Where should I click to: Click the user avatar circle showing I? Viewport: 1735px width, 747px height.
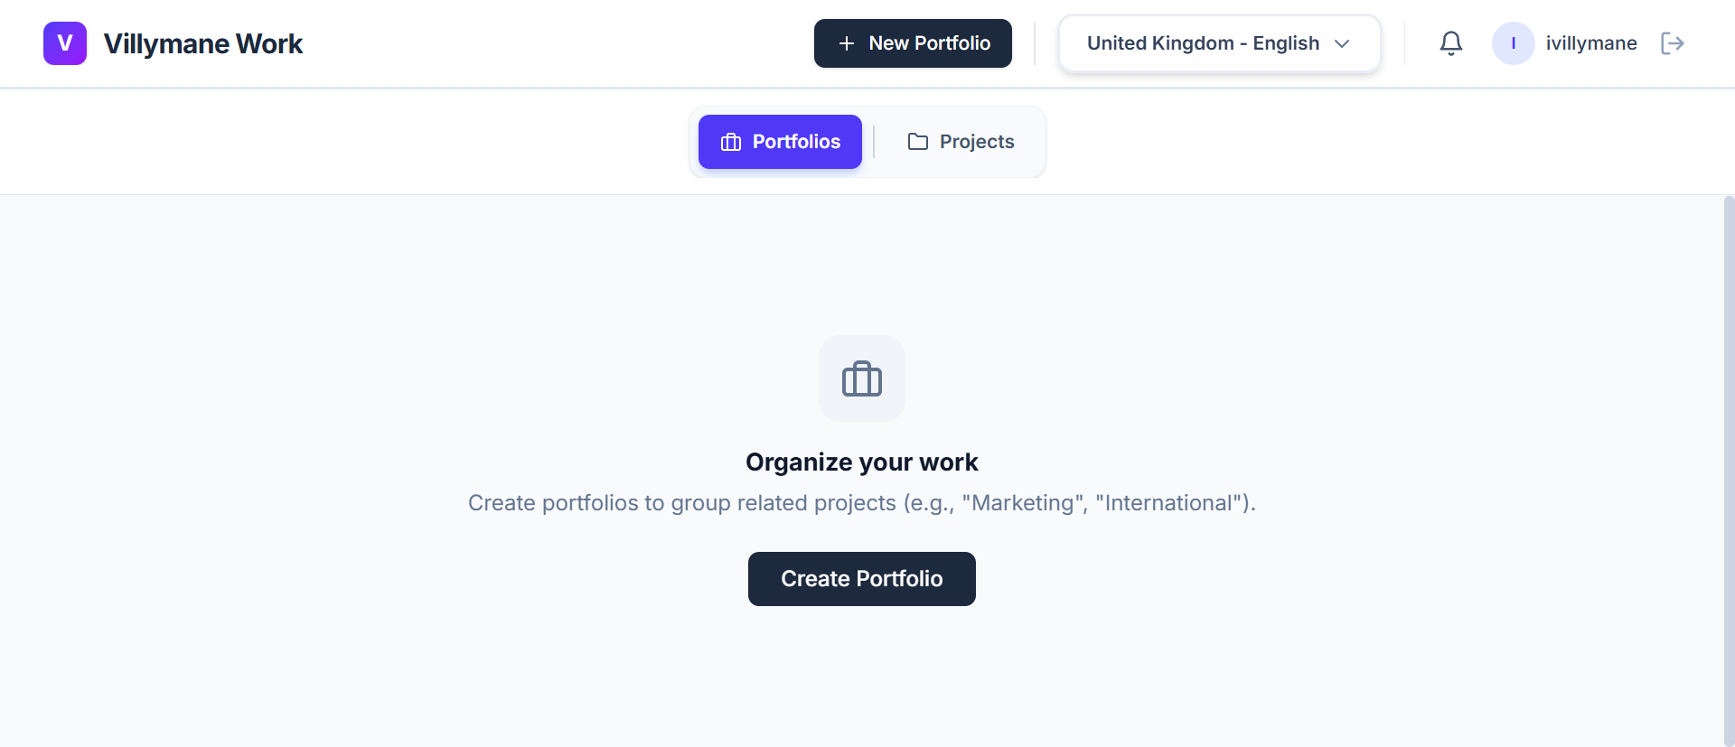coord(1513,42)
